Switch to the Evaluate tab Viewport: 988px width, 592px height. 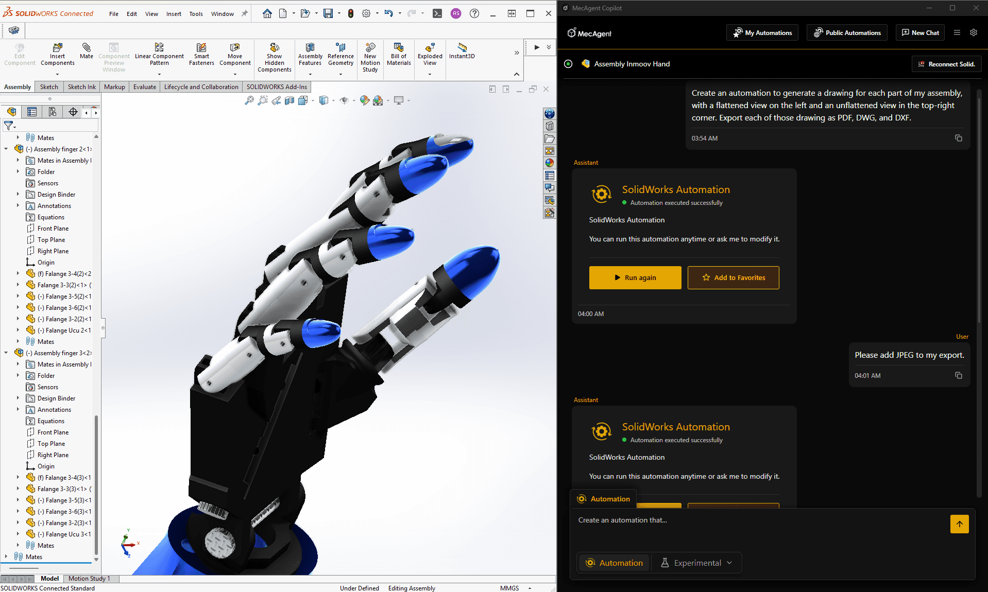[x=144, y=86]
